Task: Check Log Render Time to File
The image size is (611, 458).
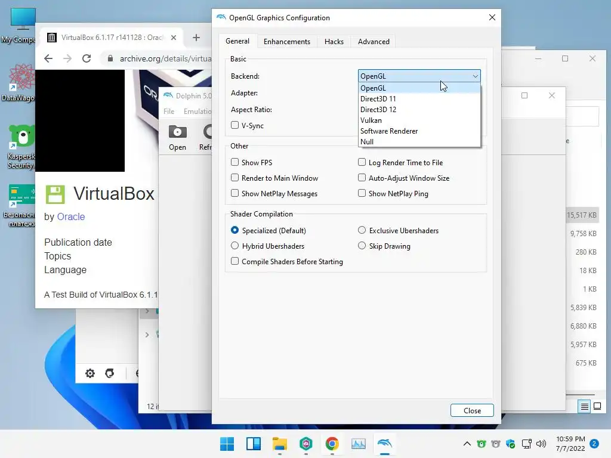Action: [x=362, y=162]
